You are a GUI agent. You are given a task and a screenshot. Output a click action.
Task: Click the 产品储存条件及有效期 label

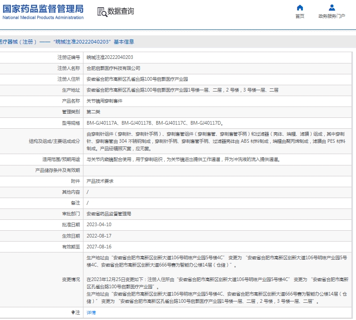pos(58,170)
